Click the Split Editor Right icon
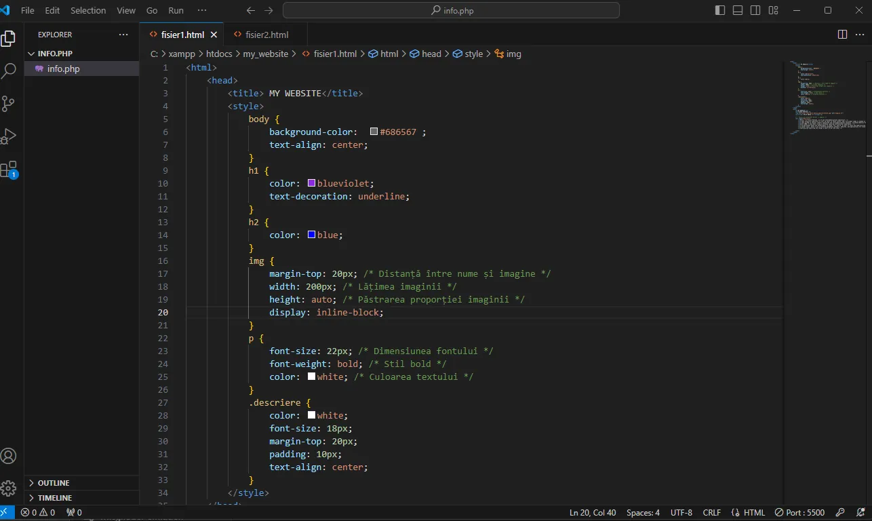 pyautogui.click(x=842, y=35)
